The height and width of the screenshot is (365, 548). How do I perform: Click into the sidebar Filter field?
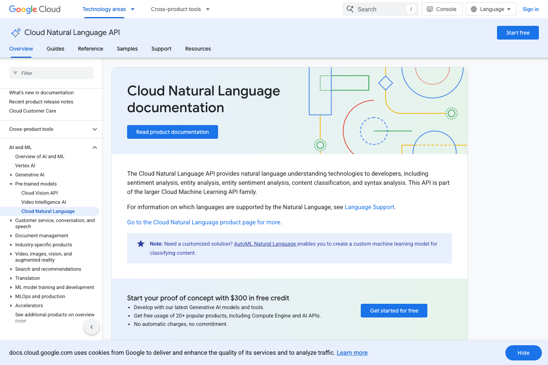[51, 73]
